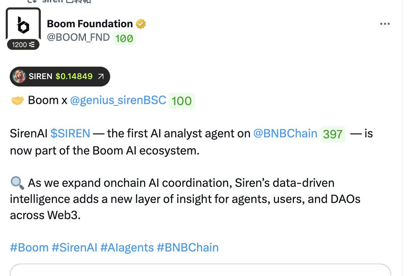Click the SIREN token avatar icon
This screenshot has width=409, height=276.
point(19,76)
